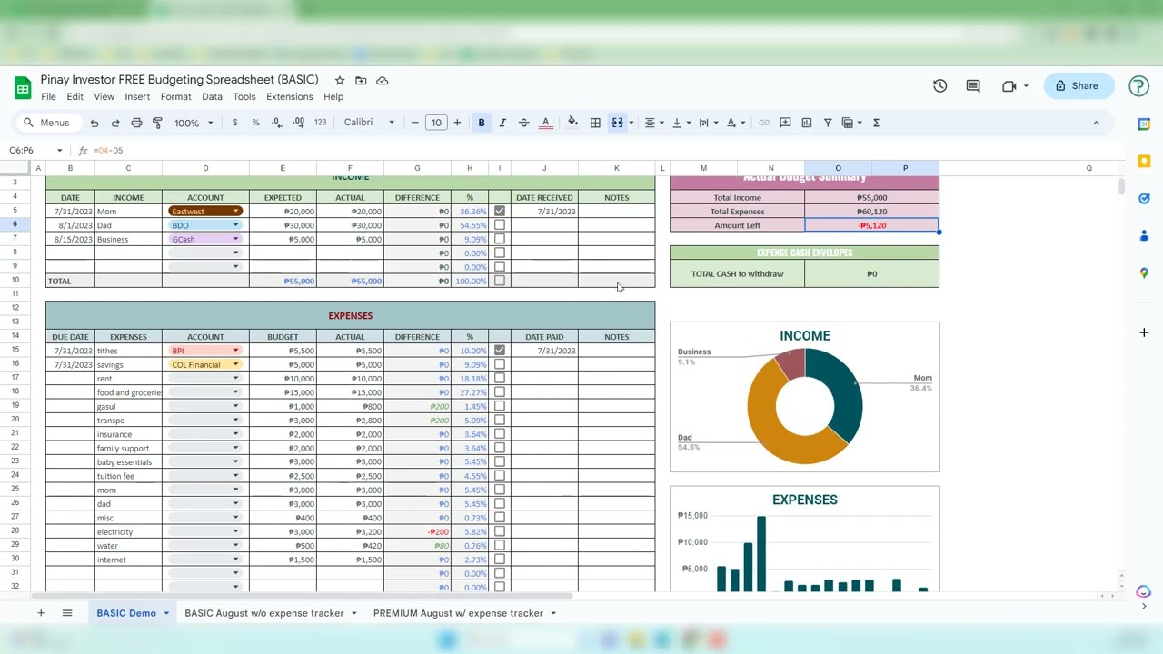View cloud document status icon
This screenshot has width=1163, height=654.
[x=383, y=80]
